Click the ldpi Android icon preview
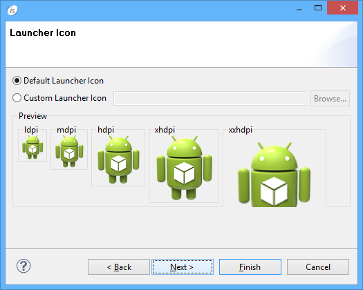The height and width of the screenshot is (290, 363). coord(32,147)
